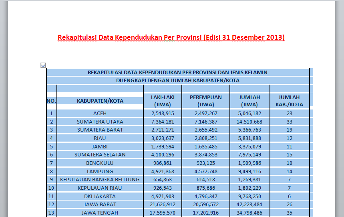Click the 'LAMPUNG' province cell
This screenshot has width=344, height=217.
point(100,171)
